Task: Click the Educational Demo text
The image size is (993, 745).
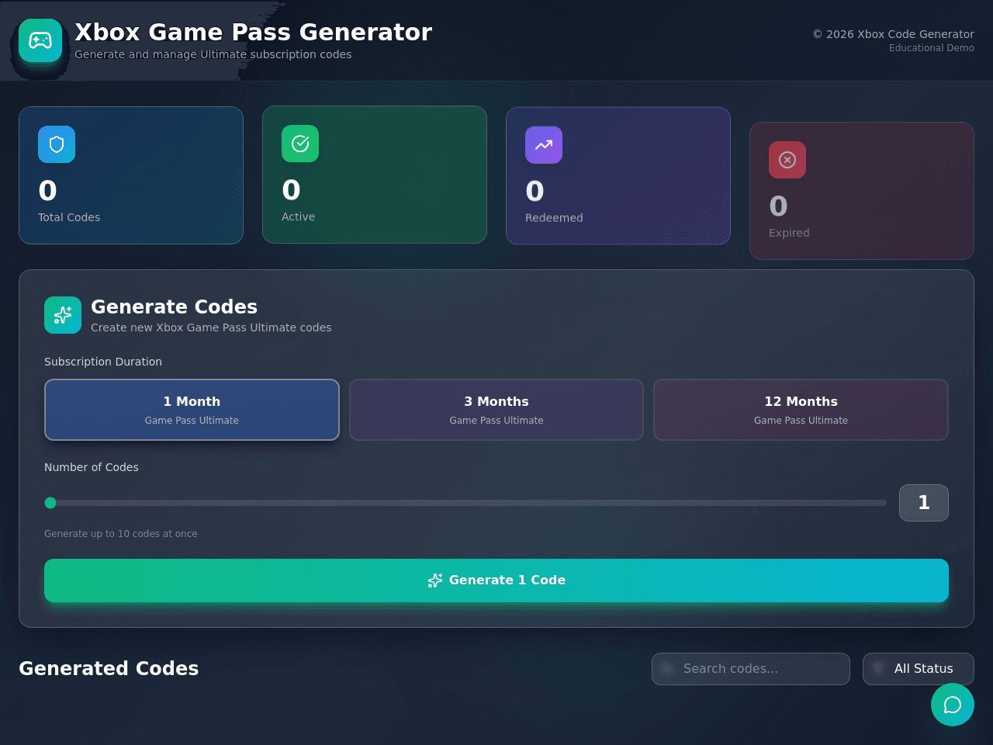Action: point(932,48)
